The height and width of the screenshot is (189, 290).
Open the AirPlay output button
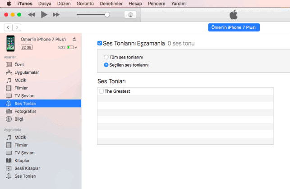pos(130,14)
